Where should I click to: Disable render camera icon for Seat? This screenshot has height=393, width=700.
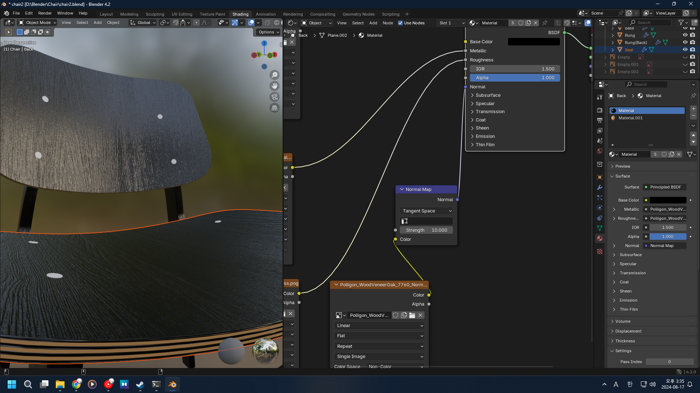coord(693,50)
